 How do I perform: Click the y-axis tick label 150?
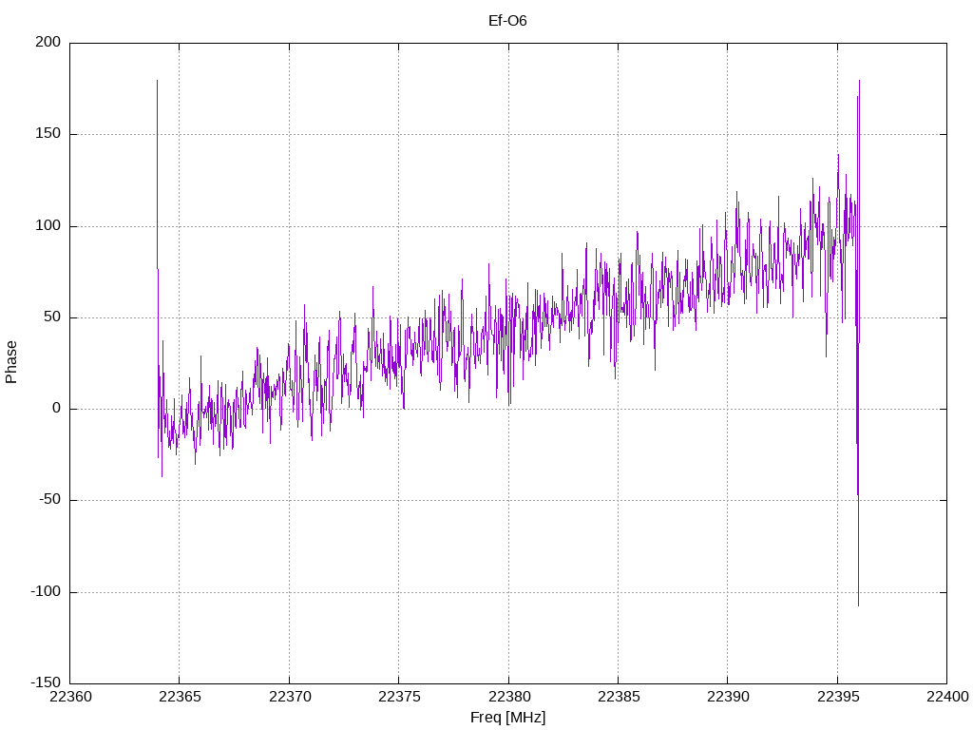coord(48,133)
